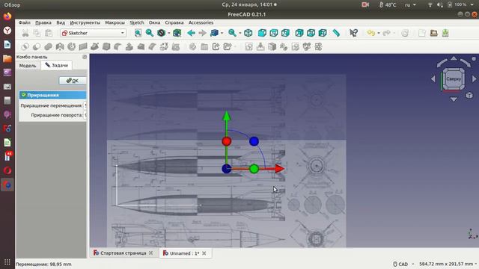Image resolution: width=479 pixels, height=269 pixels.
Task: Click the What's This help cursor icon
Action: (x=353, y=33)
